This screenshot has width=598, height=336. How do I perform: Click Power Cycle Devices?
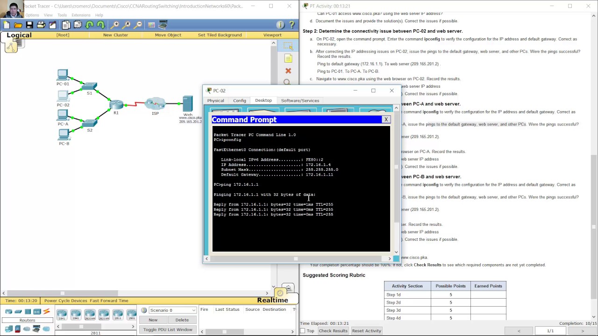(66, 301)
